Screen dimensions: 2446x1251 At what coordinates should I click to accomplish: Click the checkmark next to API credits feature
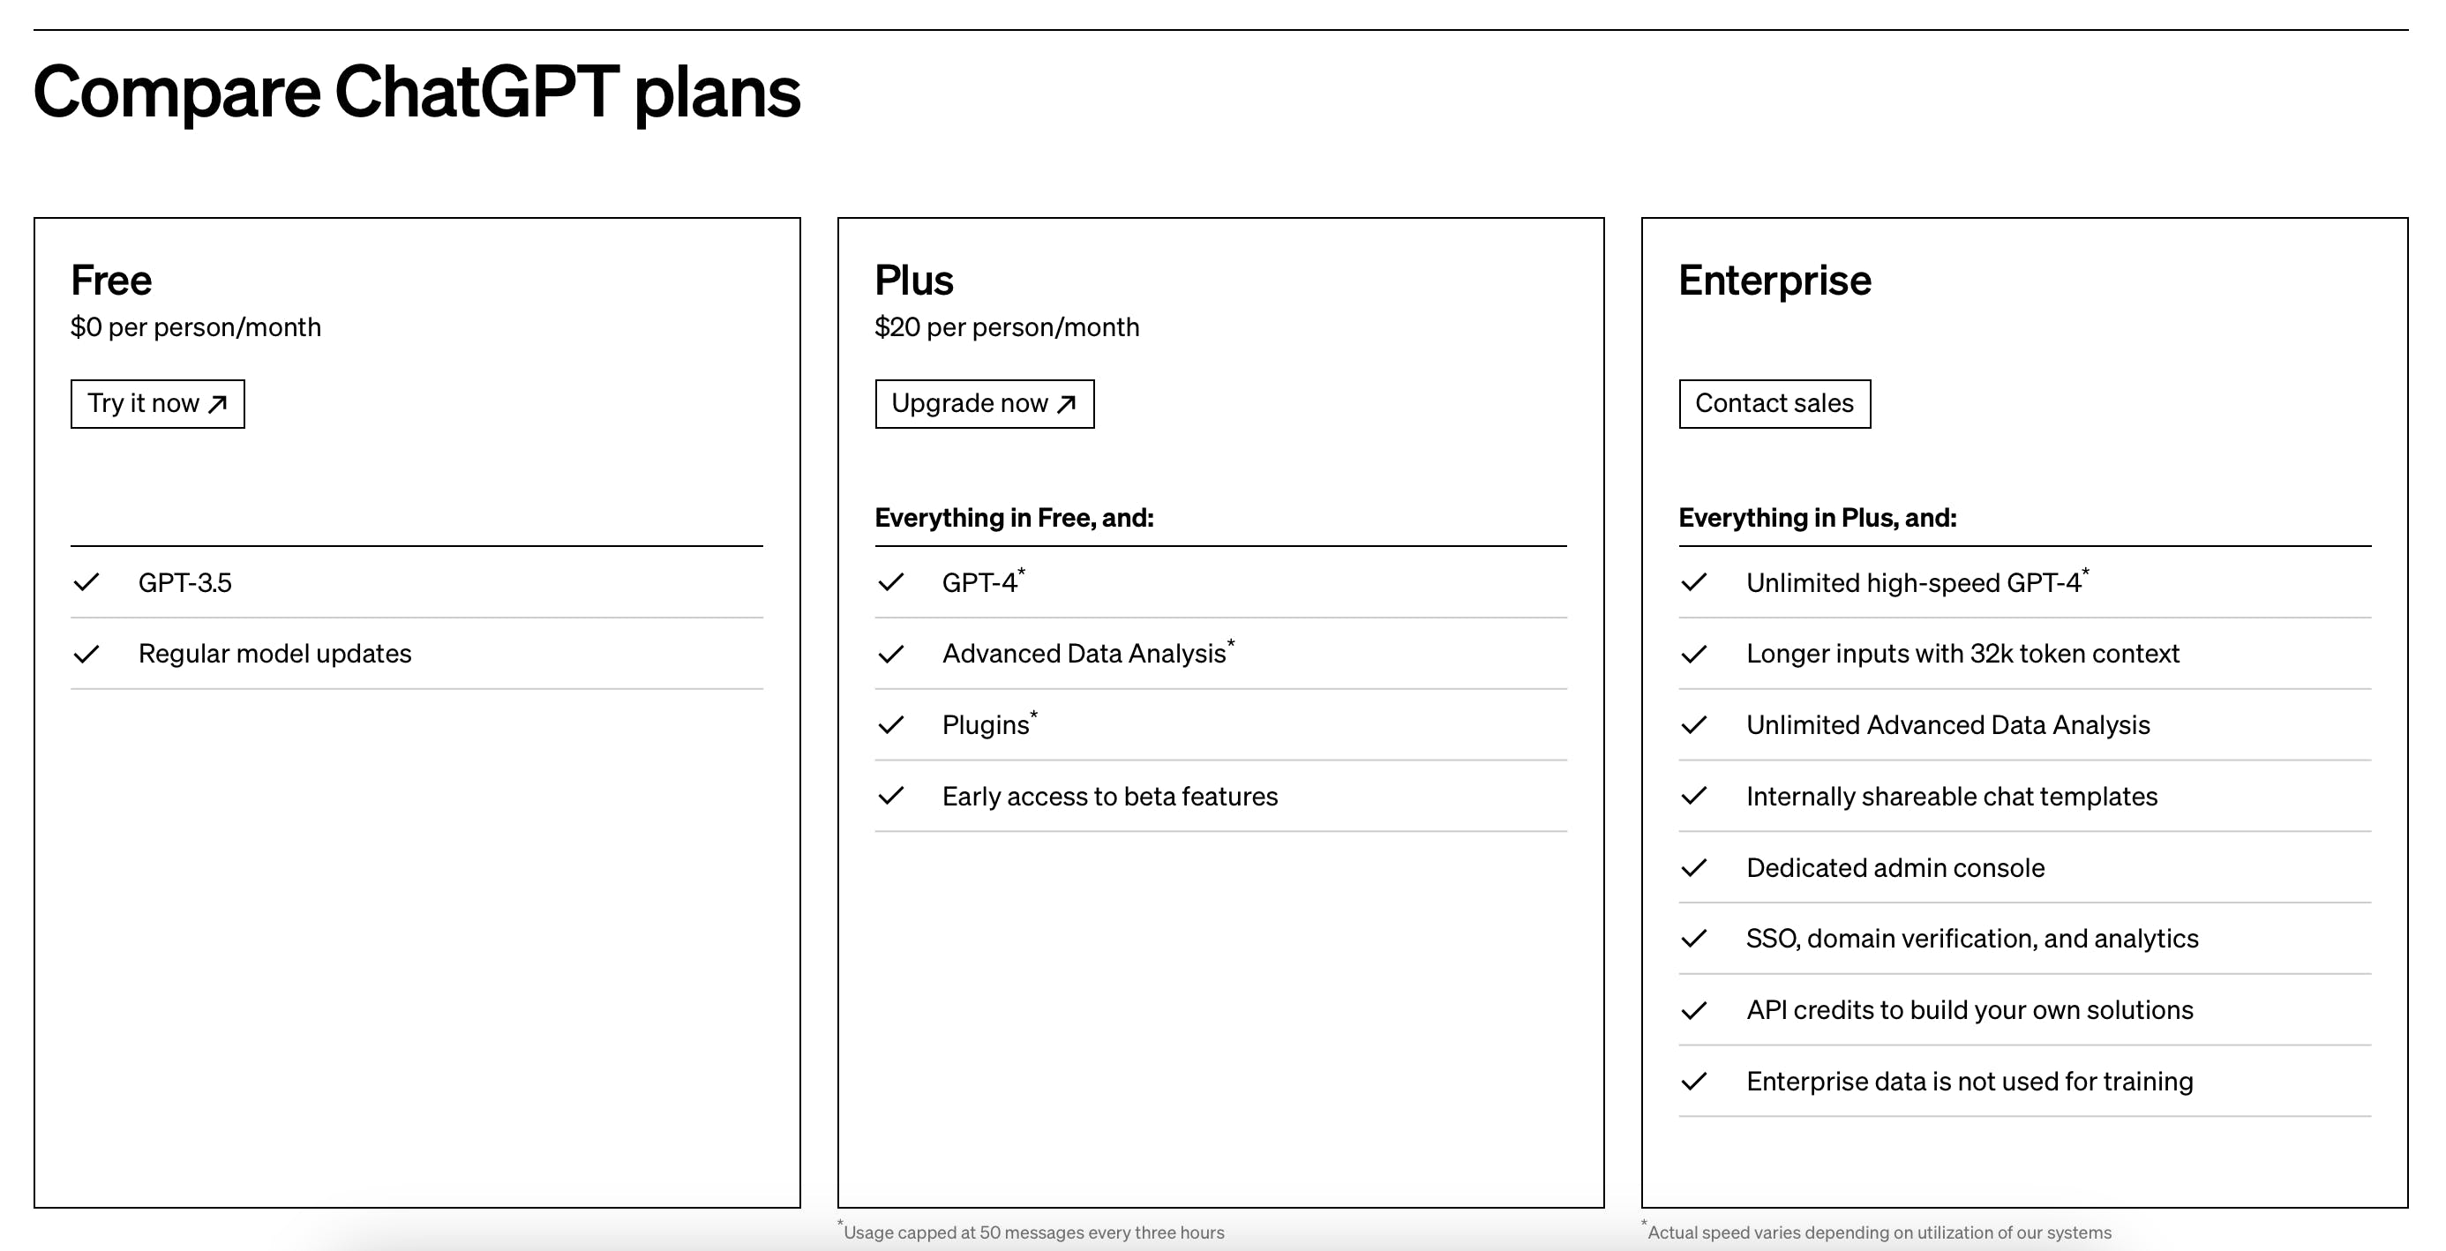1694,1011
